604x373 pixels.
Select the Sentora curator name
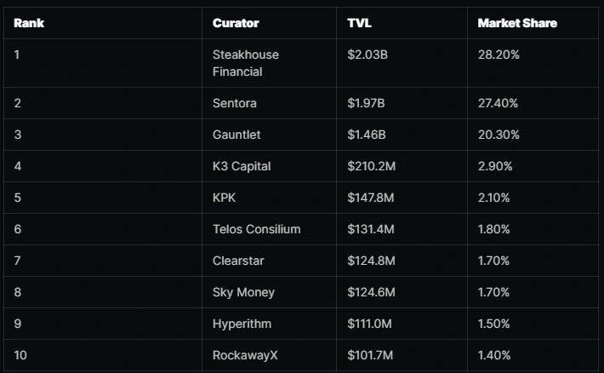pyautogui.click(x=234, y=103)
